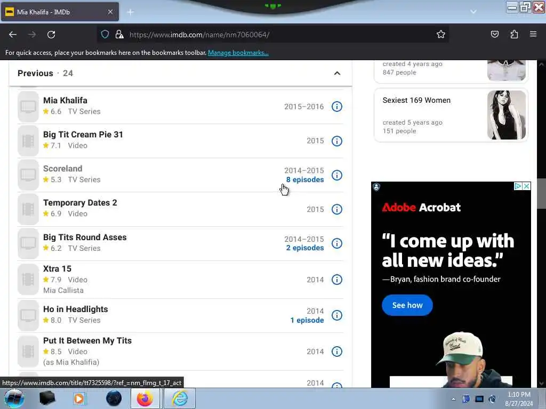Image resolution: width=546 pixels, height=409 pixels.
Task: Open the browser extensions icon
Action: [x=514, y=34]
